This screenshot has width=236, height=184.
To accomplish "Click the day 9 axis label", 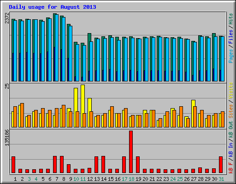I will point(71,179).
